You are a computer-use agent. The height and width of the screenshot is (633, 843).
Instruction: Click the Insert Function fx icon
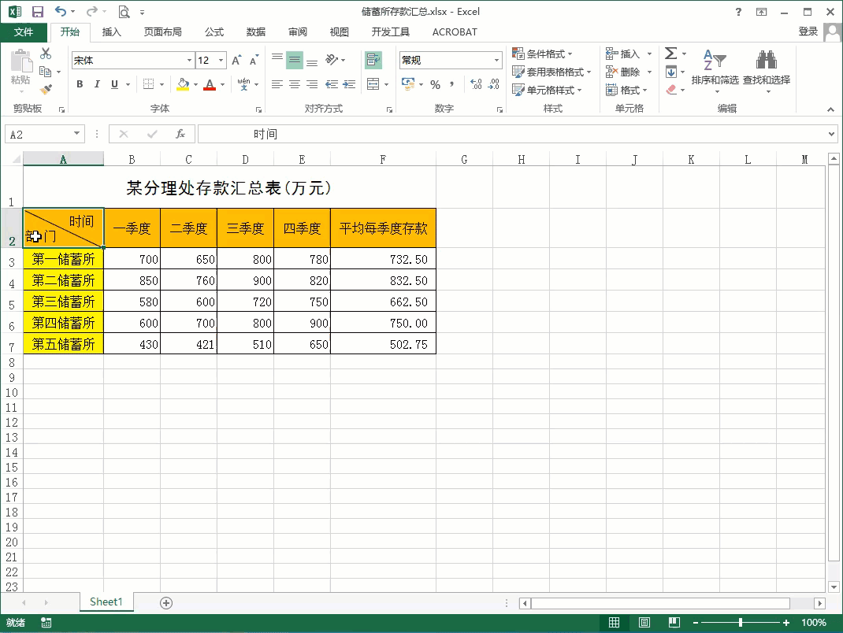click(x=180, y=134)
